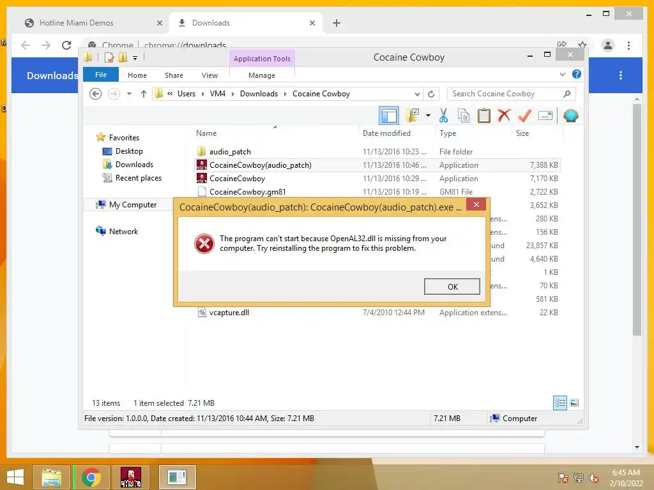Click Downloads in the address path

click(259, 94)
